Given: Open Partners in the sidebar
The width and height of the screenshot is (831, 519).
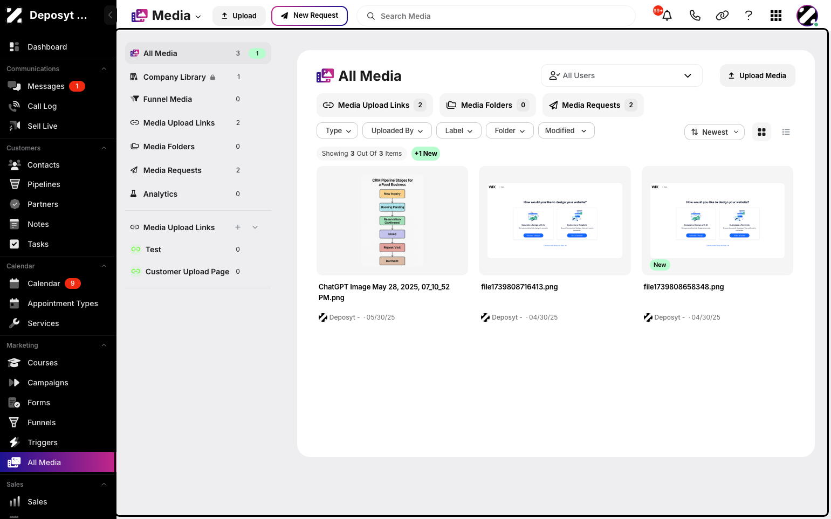Looking at the screenshot, I should coord(57,204).
